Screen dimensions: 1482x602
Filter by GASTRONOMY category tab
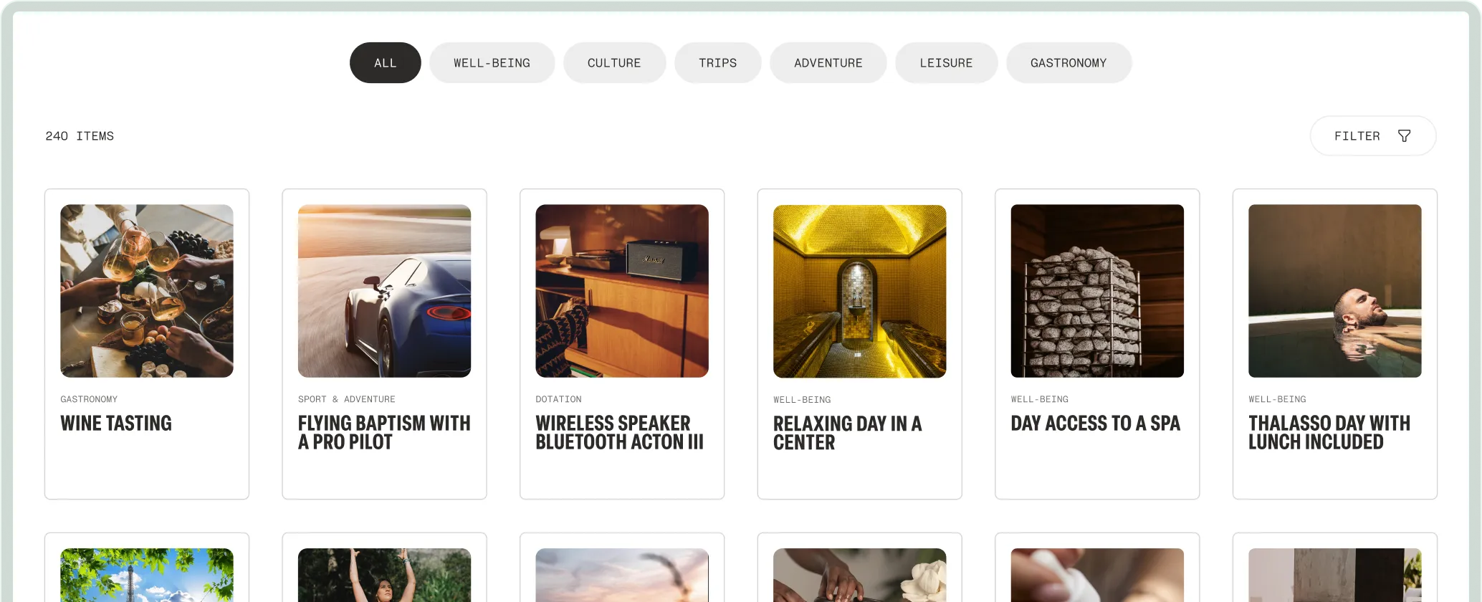(x=1069, y=63)
